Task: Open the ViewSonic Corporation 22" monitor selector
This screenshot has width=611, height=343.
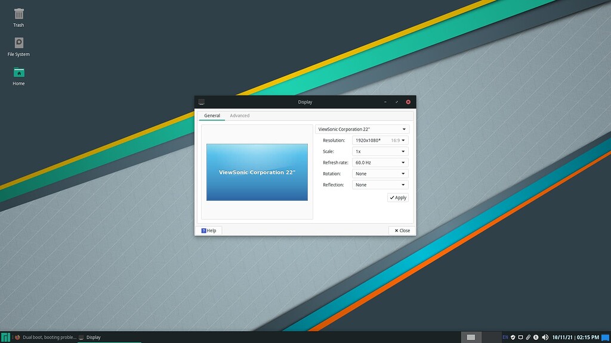Action: (x=362, y=129)
